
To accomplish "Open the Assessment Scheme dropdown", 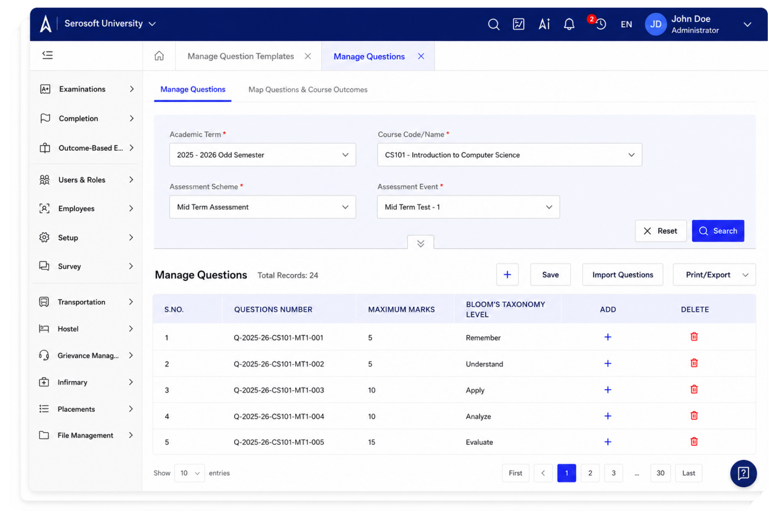I will (x=263, y=207).
